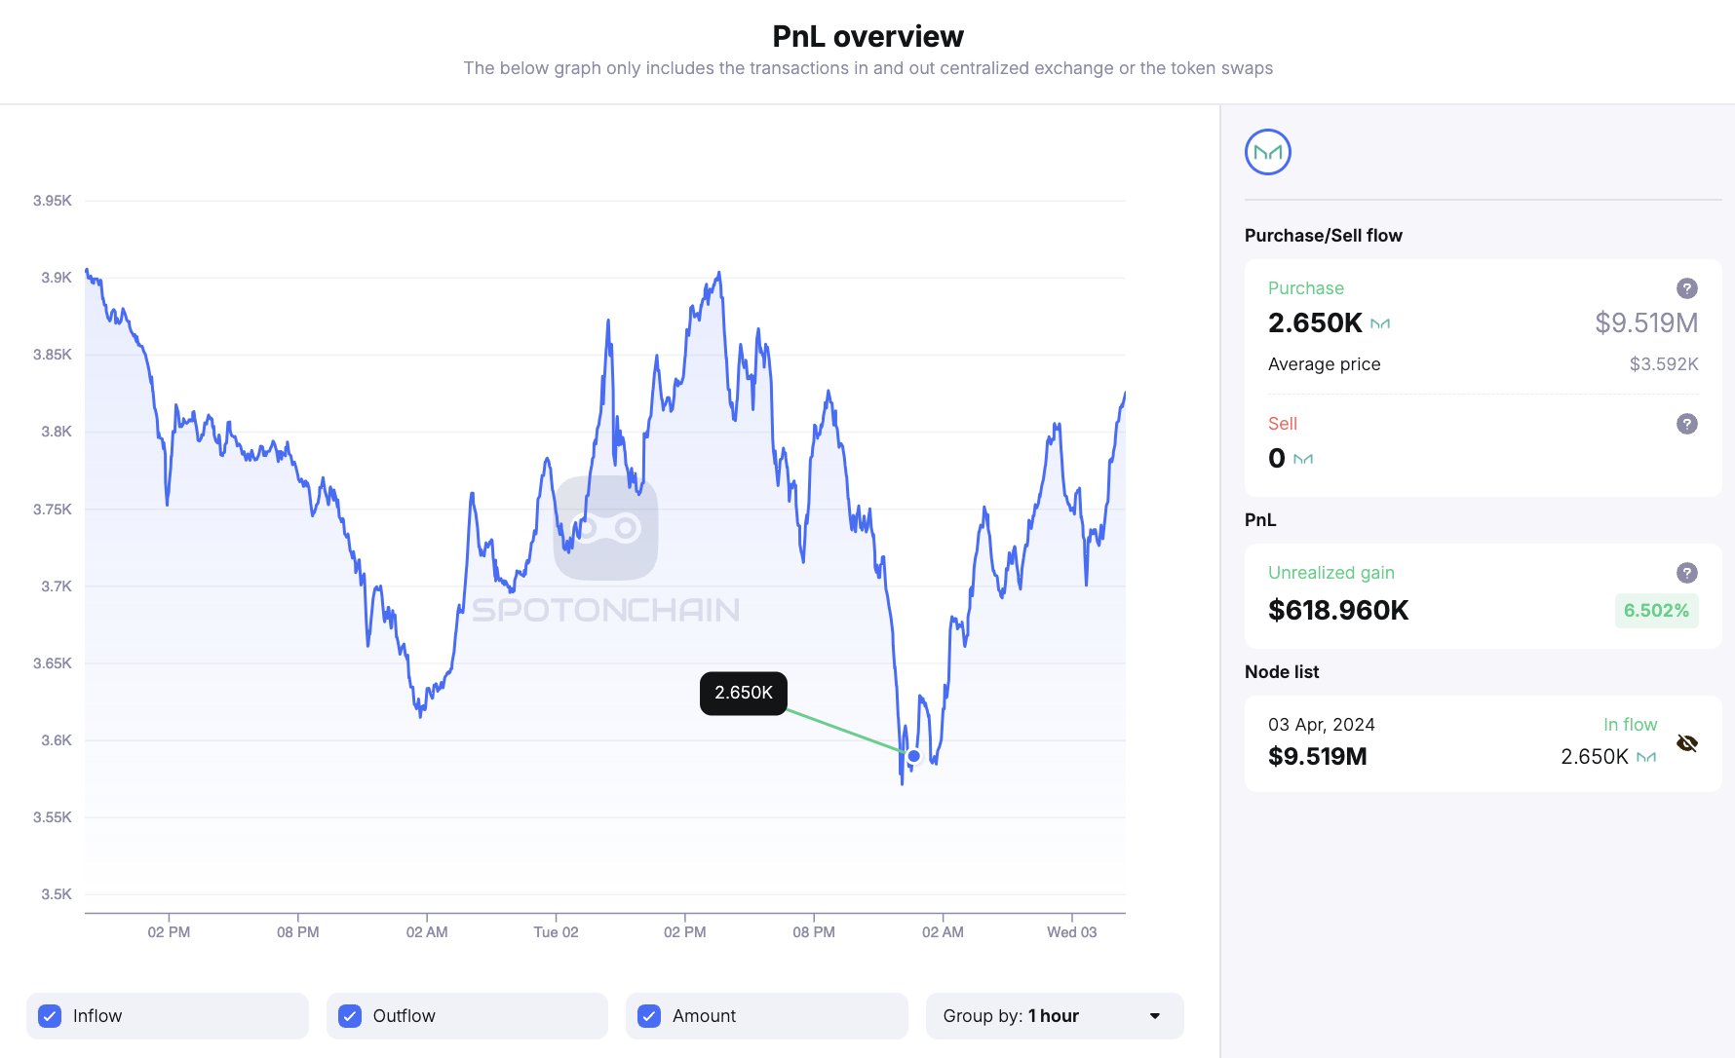Click the blue inflow marker on chart
This screenshot has width=1735, height=1058.
pyautogui.click(x=913, y=756)
